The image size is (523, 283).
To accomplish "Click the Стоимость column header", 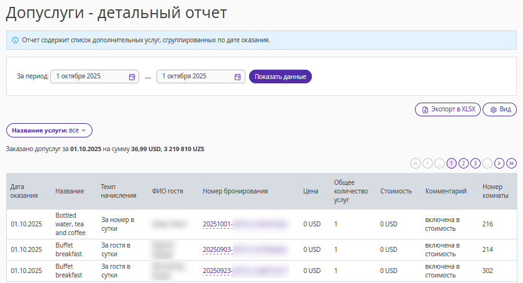I will click(x=396, y=191).
